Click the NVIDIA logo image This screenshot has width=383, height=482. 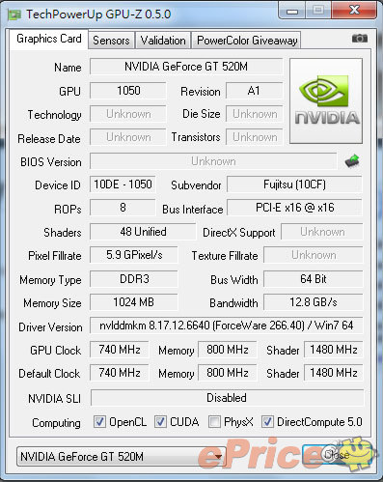click(326, 100)
